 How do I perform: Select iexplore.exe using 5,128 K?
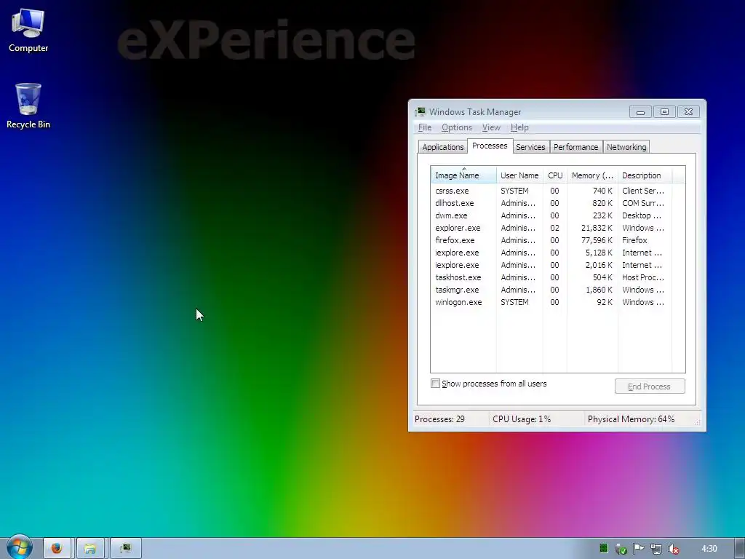pos(551,253)
